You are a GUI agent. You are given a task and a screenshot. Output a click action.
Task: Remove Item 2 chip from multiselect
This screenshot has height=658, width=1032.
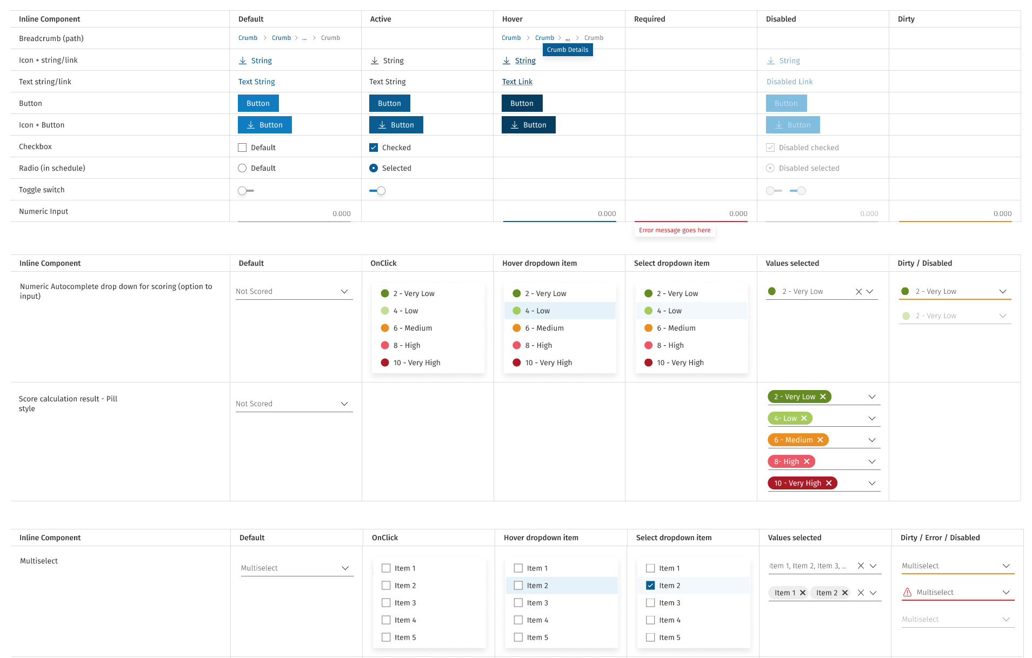(x=845, y=593)
